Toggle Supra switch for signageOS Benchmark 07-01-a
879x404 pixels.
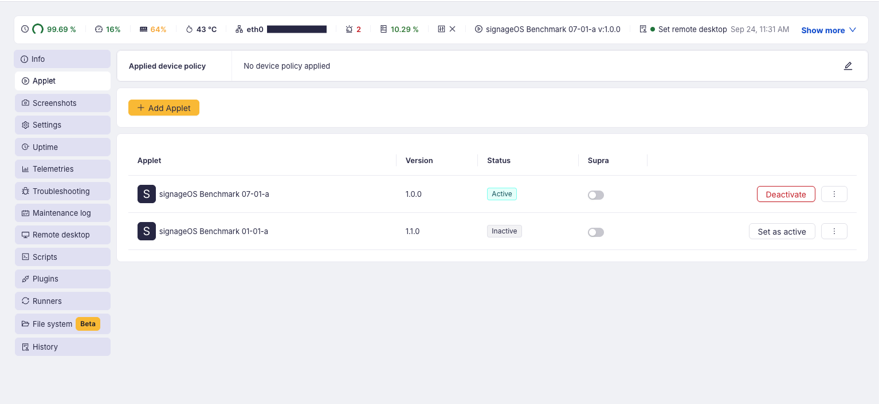(x=596, y=195)
